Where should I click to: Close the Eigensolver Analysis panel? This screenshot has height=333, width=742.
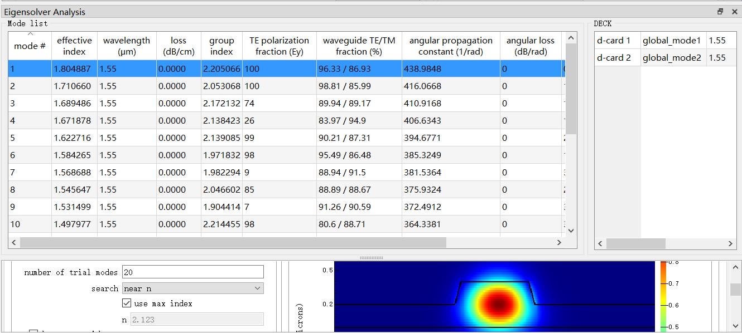pyautogui.click(x=734, y=12)
